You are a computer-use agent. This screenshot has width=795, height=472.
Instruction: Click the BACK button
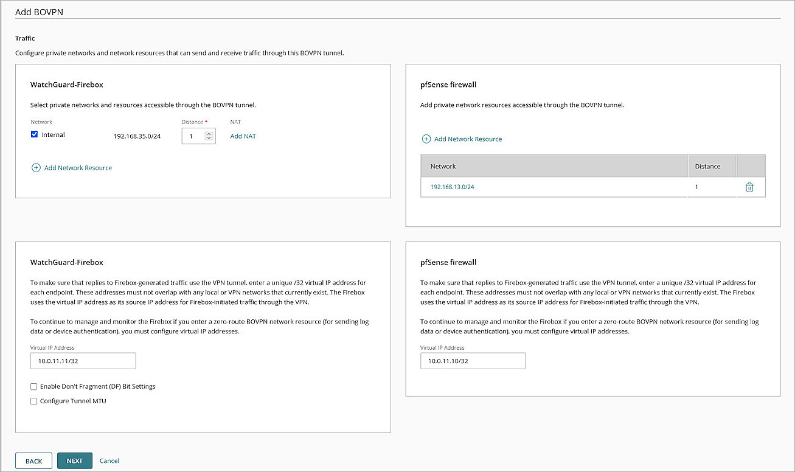[x=33, y=460]
